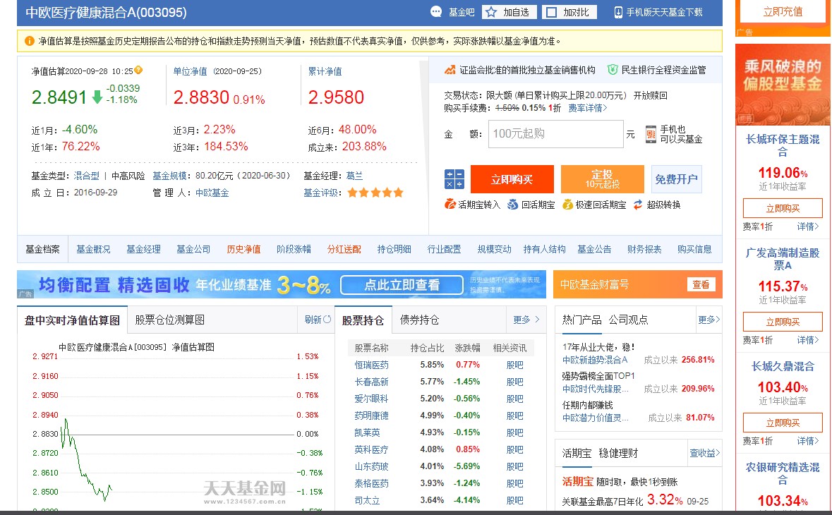Switch to 稳健理财 tab
832x515 pixels.
click(x=618, y=454)
